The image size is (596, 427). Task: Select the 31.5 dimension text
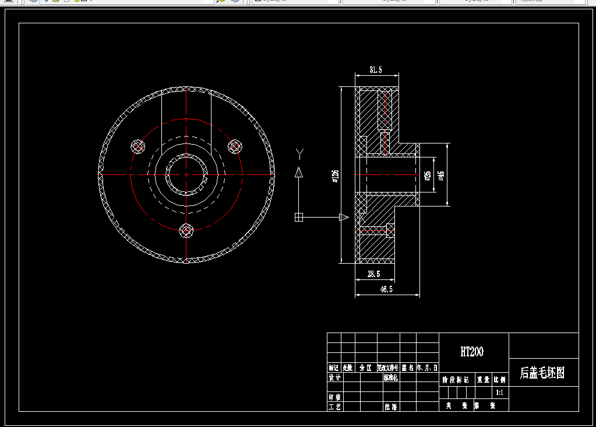point(376,70)
